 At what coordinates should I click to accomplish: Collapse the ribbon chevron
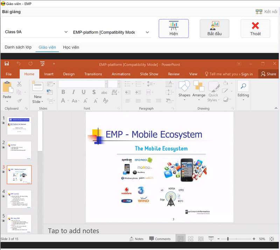tap(276, 108)
